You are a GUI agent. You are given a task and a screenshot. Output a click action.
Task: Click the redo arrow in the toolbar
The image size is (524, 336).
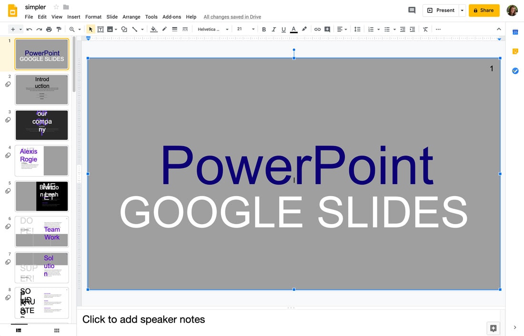point(39,30)
